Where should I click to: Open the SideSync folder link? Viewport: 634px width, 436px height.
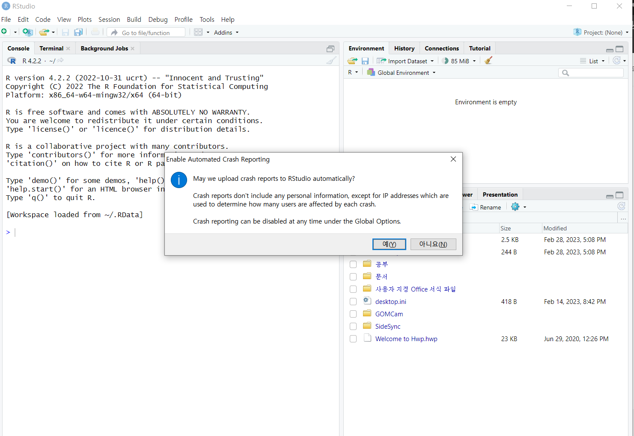click(x=388, y=327)
